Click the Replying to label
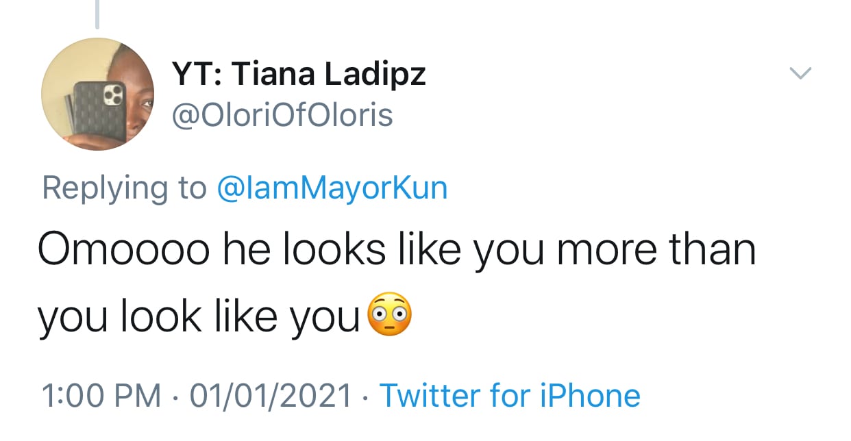Screen dimensions: 851x441 124,188
